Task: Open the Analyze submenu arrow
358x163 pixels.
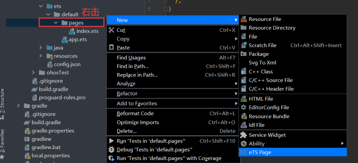Action: [x=236, y=84]
